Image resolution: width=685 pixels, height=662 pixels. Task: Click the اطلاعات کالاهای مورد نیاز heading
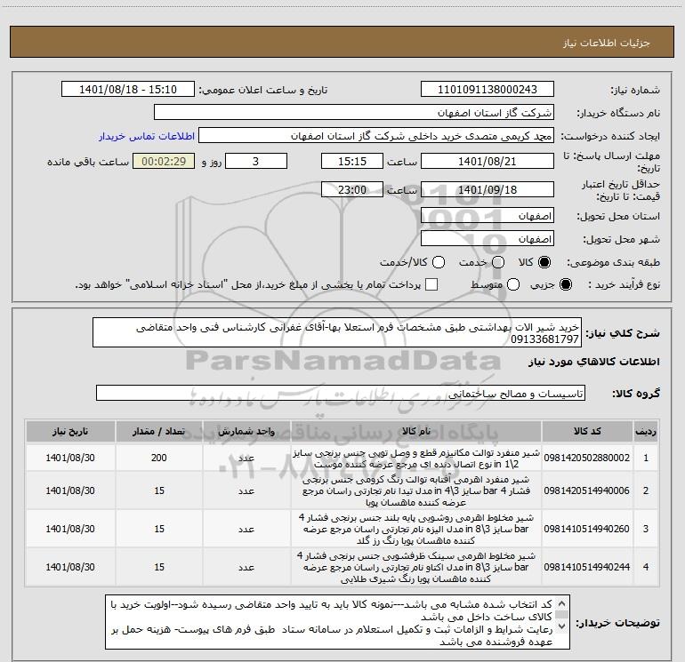(593, 362)
